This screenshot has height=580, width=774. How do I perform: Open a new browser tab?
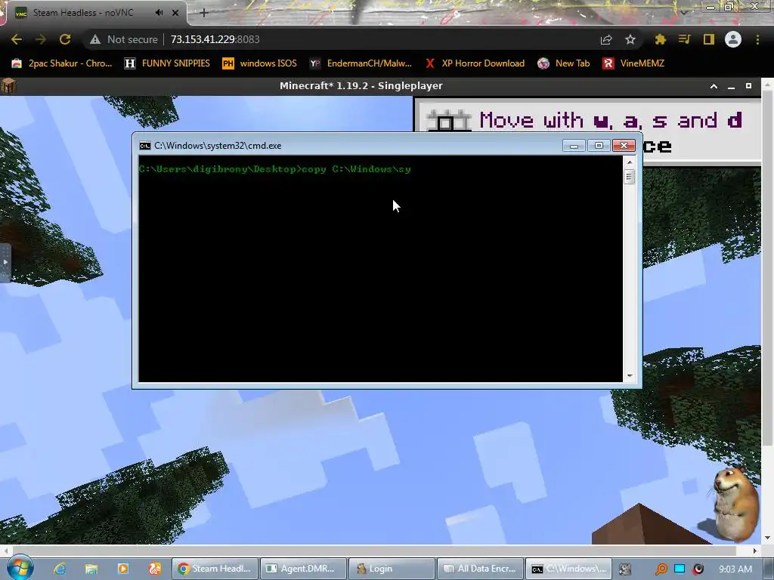point(204,13)
